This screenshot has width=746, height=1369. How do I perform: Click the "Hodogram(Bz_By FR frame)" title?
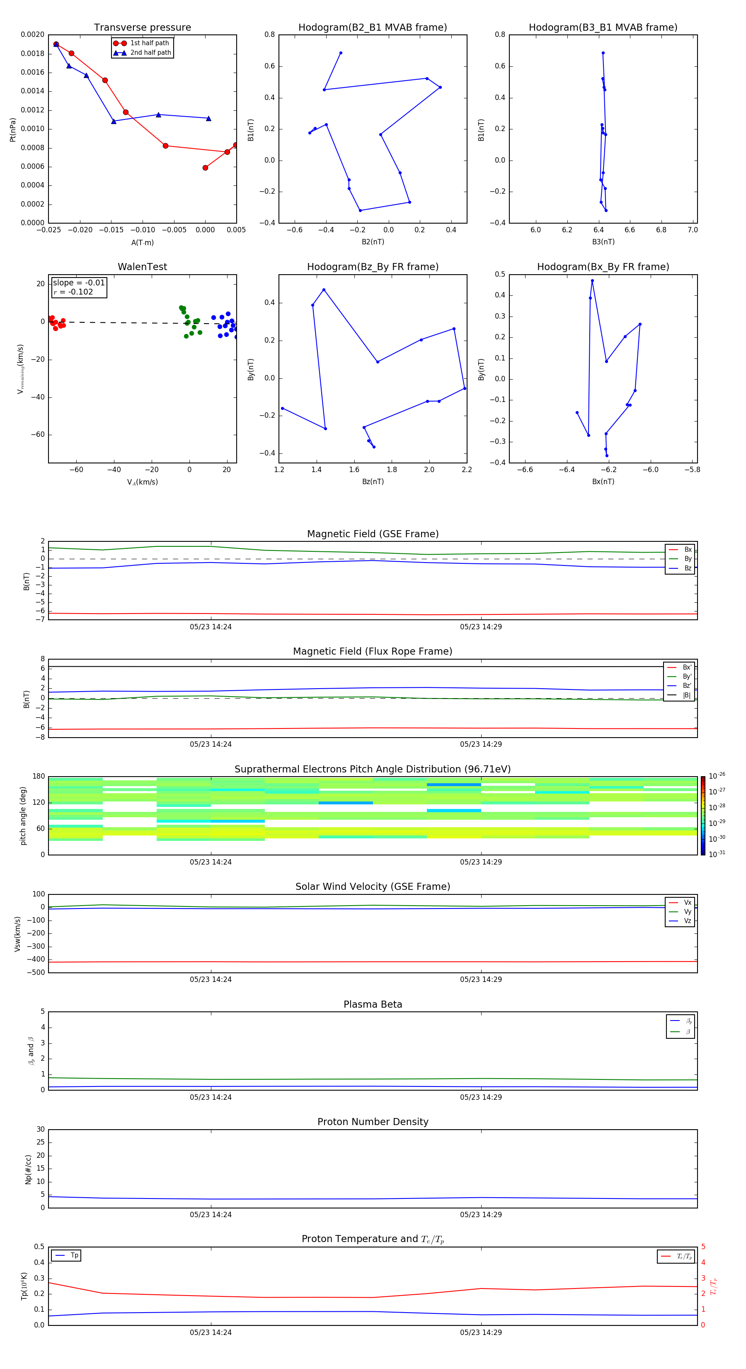click(x=373, y=267)
